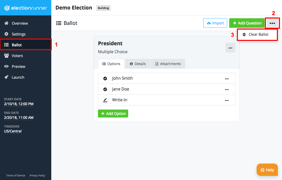The width and height of the screenshot is (282, 180).
Task: Open the Help widget
Action: [267, 170]
